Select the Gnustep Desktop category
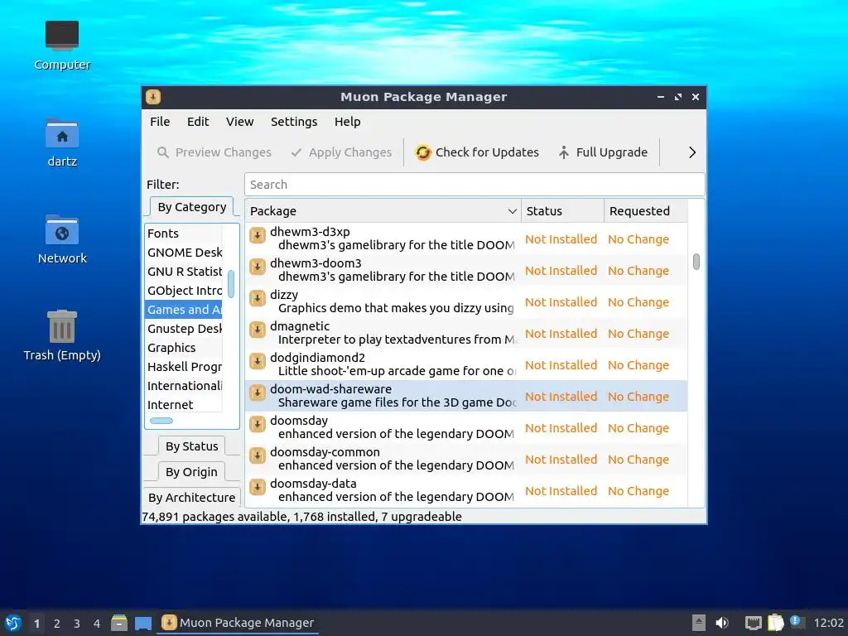Image resolution: width=848 pixels, height=636 pixels. (184, 328)
